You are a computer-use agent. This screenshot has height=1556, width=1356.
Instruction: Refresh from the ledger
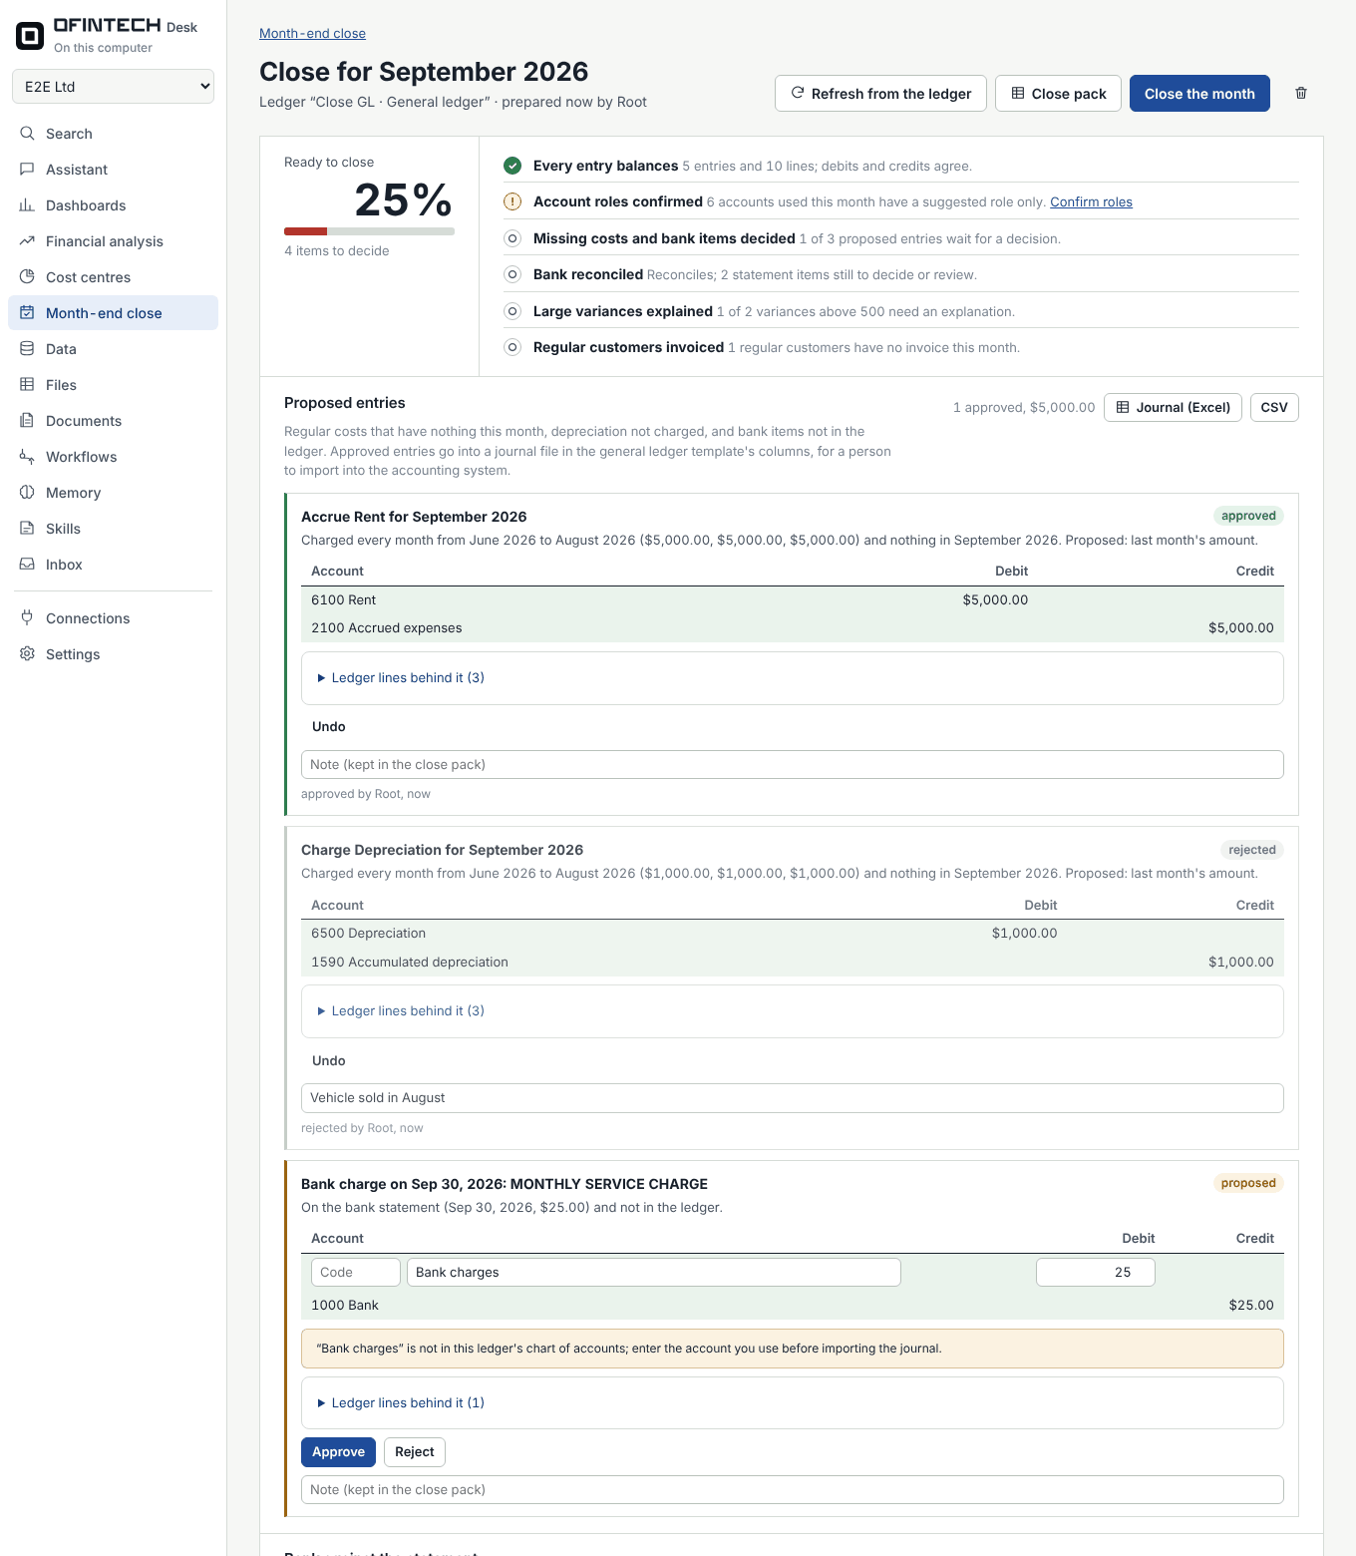pos(880,94)
